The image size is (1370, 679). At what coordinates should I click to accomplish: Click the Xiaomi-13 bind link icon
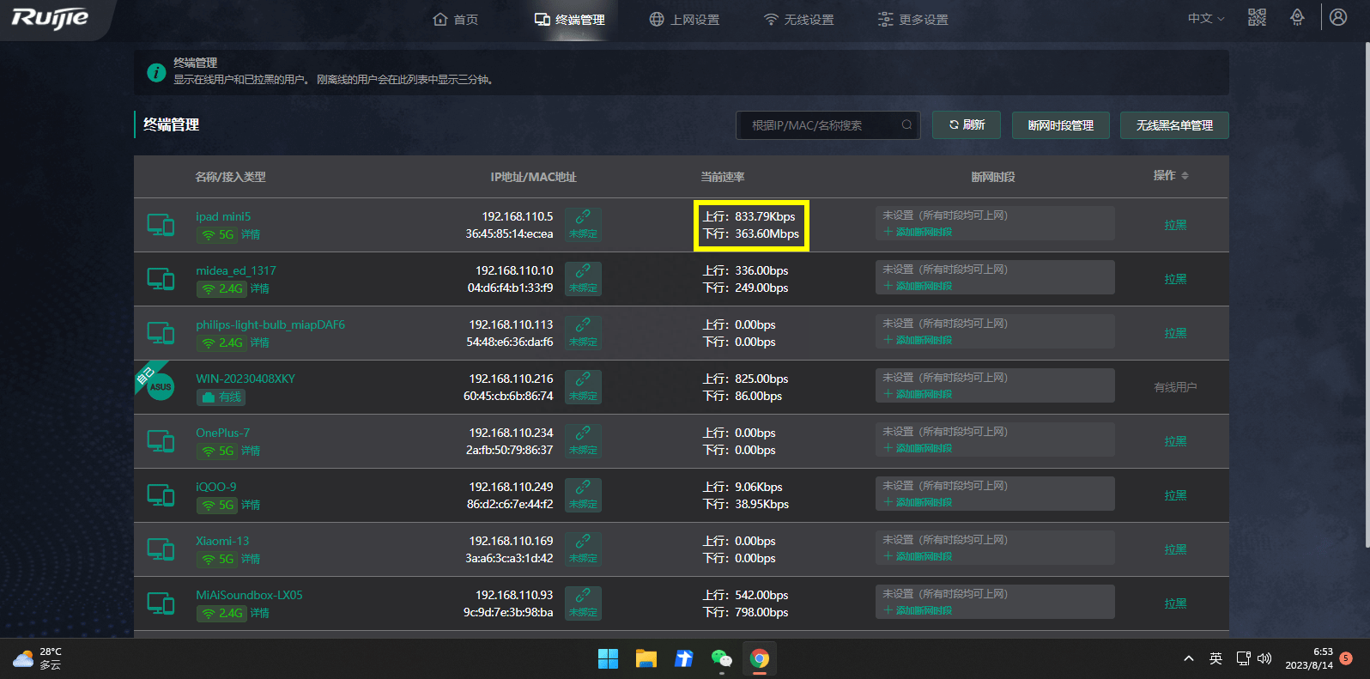click(583, 549)
